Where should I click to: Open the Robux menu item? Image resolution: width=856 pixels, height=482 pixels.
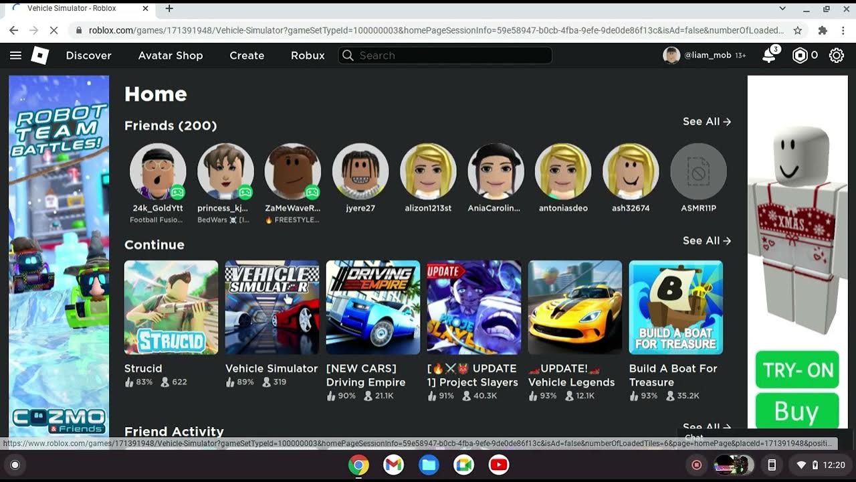click(308, 56)
